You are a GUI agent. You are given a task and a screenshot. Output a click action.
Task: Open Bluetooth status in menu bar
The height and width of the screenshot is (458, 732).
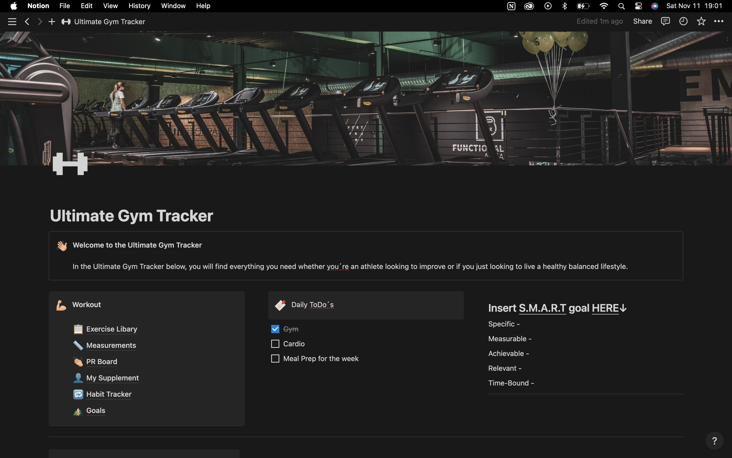click(x=565, y=6)
